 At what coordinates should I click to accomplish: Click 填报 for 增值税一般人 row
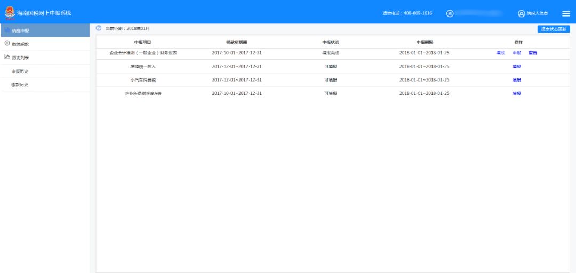click(516, 67)
